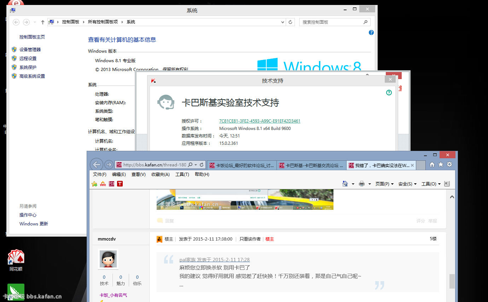The width and height of the screenshot is (488, 302).
Task: Open Home button dropdown arrow in IE
Action: tap(353, 184)
